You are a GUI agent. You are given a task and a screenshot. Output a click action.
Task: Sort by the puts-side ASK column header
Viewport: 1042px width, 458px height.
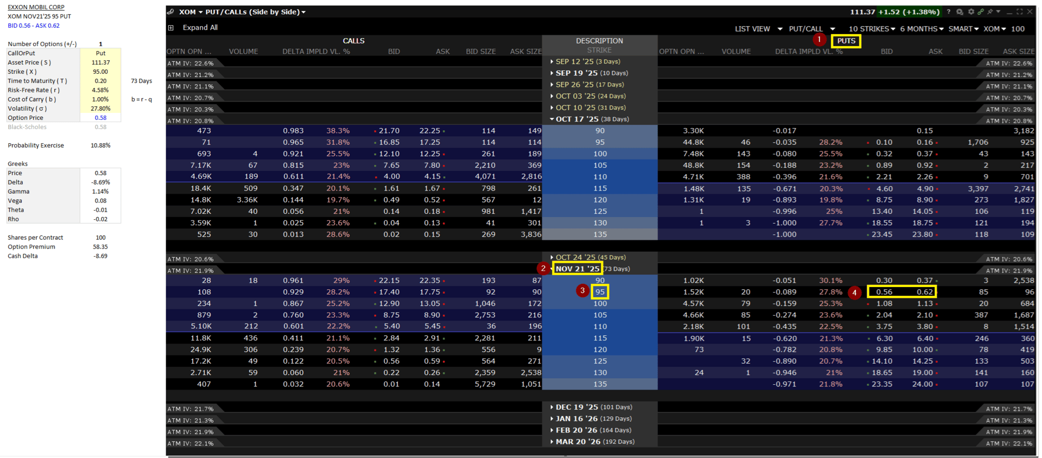(x=936, y=52)
